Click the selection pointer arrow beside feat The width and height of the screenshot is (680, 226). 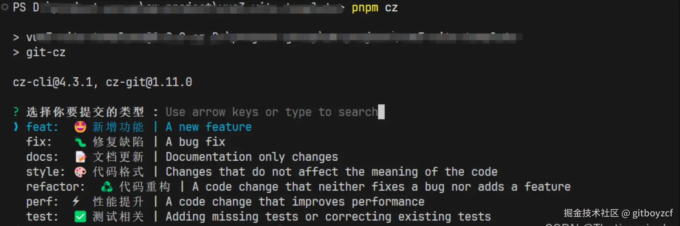[x=16, y=127]
